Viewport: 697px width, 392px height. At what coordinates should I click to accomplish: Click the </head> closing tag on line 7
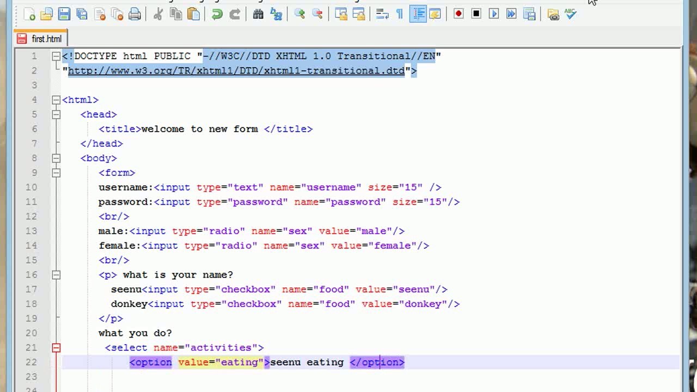pyautogui.click(x=102, y=144)
